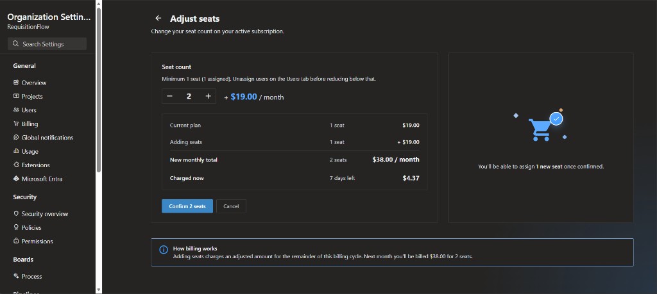Click the Permissions lock icon
Image resolution: width=657 pixels, height=294 pixels.
(x=16, y=241)
